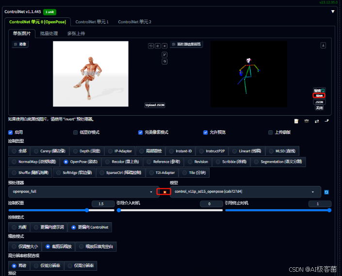This screenshot has width=342, height=276.
Task: Click the preprocessor preview label icon
Action: [x=174, y=44]
